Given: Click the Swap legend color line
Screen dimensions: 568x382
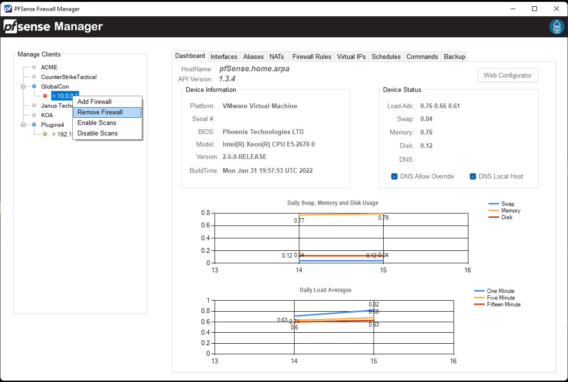Looking at the screenshot, I should click(x=494, y=204).
